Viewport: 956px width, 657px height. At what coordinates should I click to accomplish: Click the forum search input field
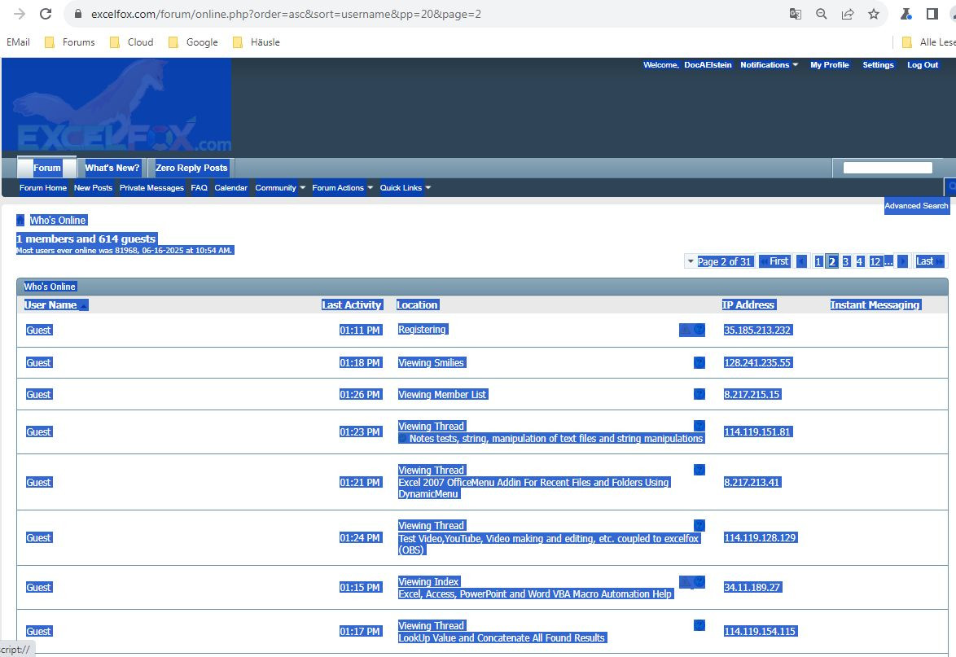(888, 168)
